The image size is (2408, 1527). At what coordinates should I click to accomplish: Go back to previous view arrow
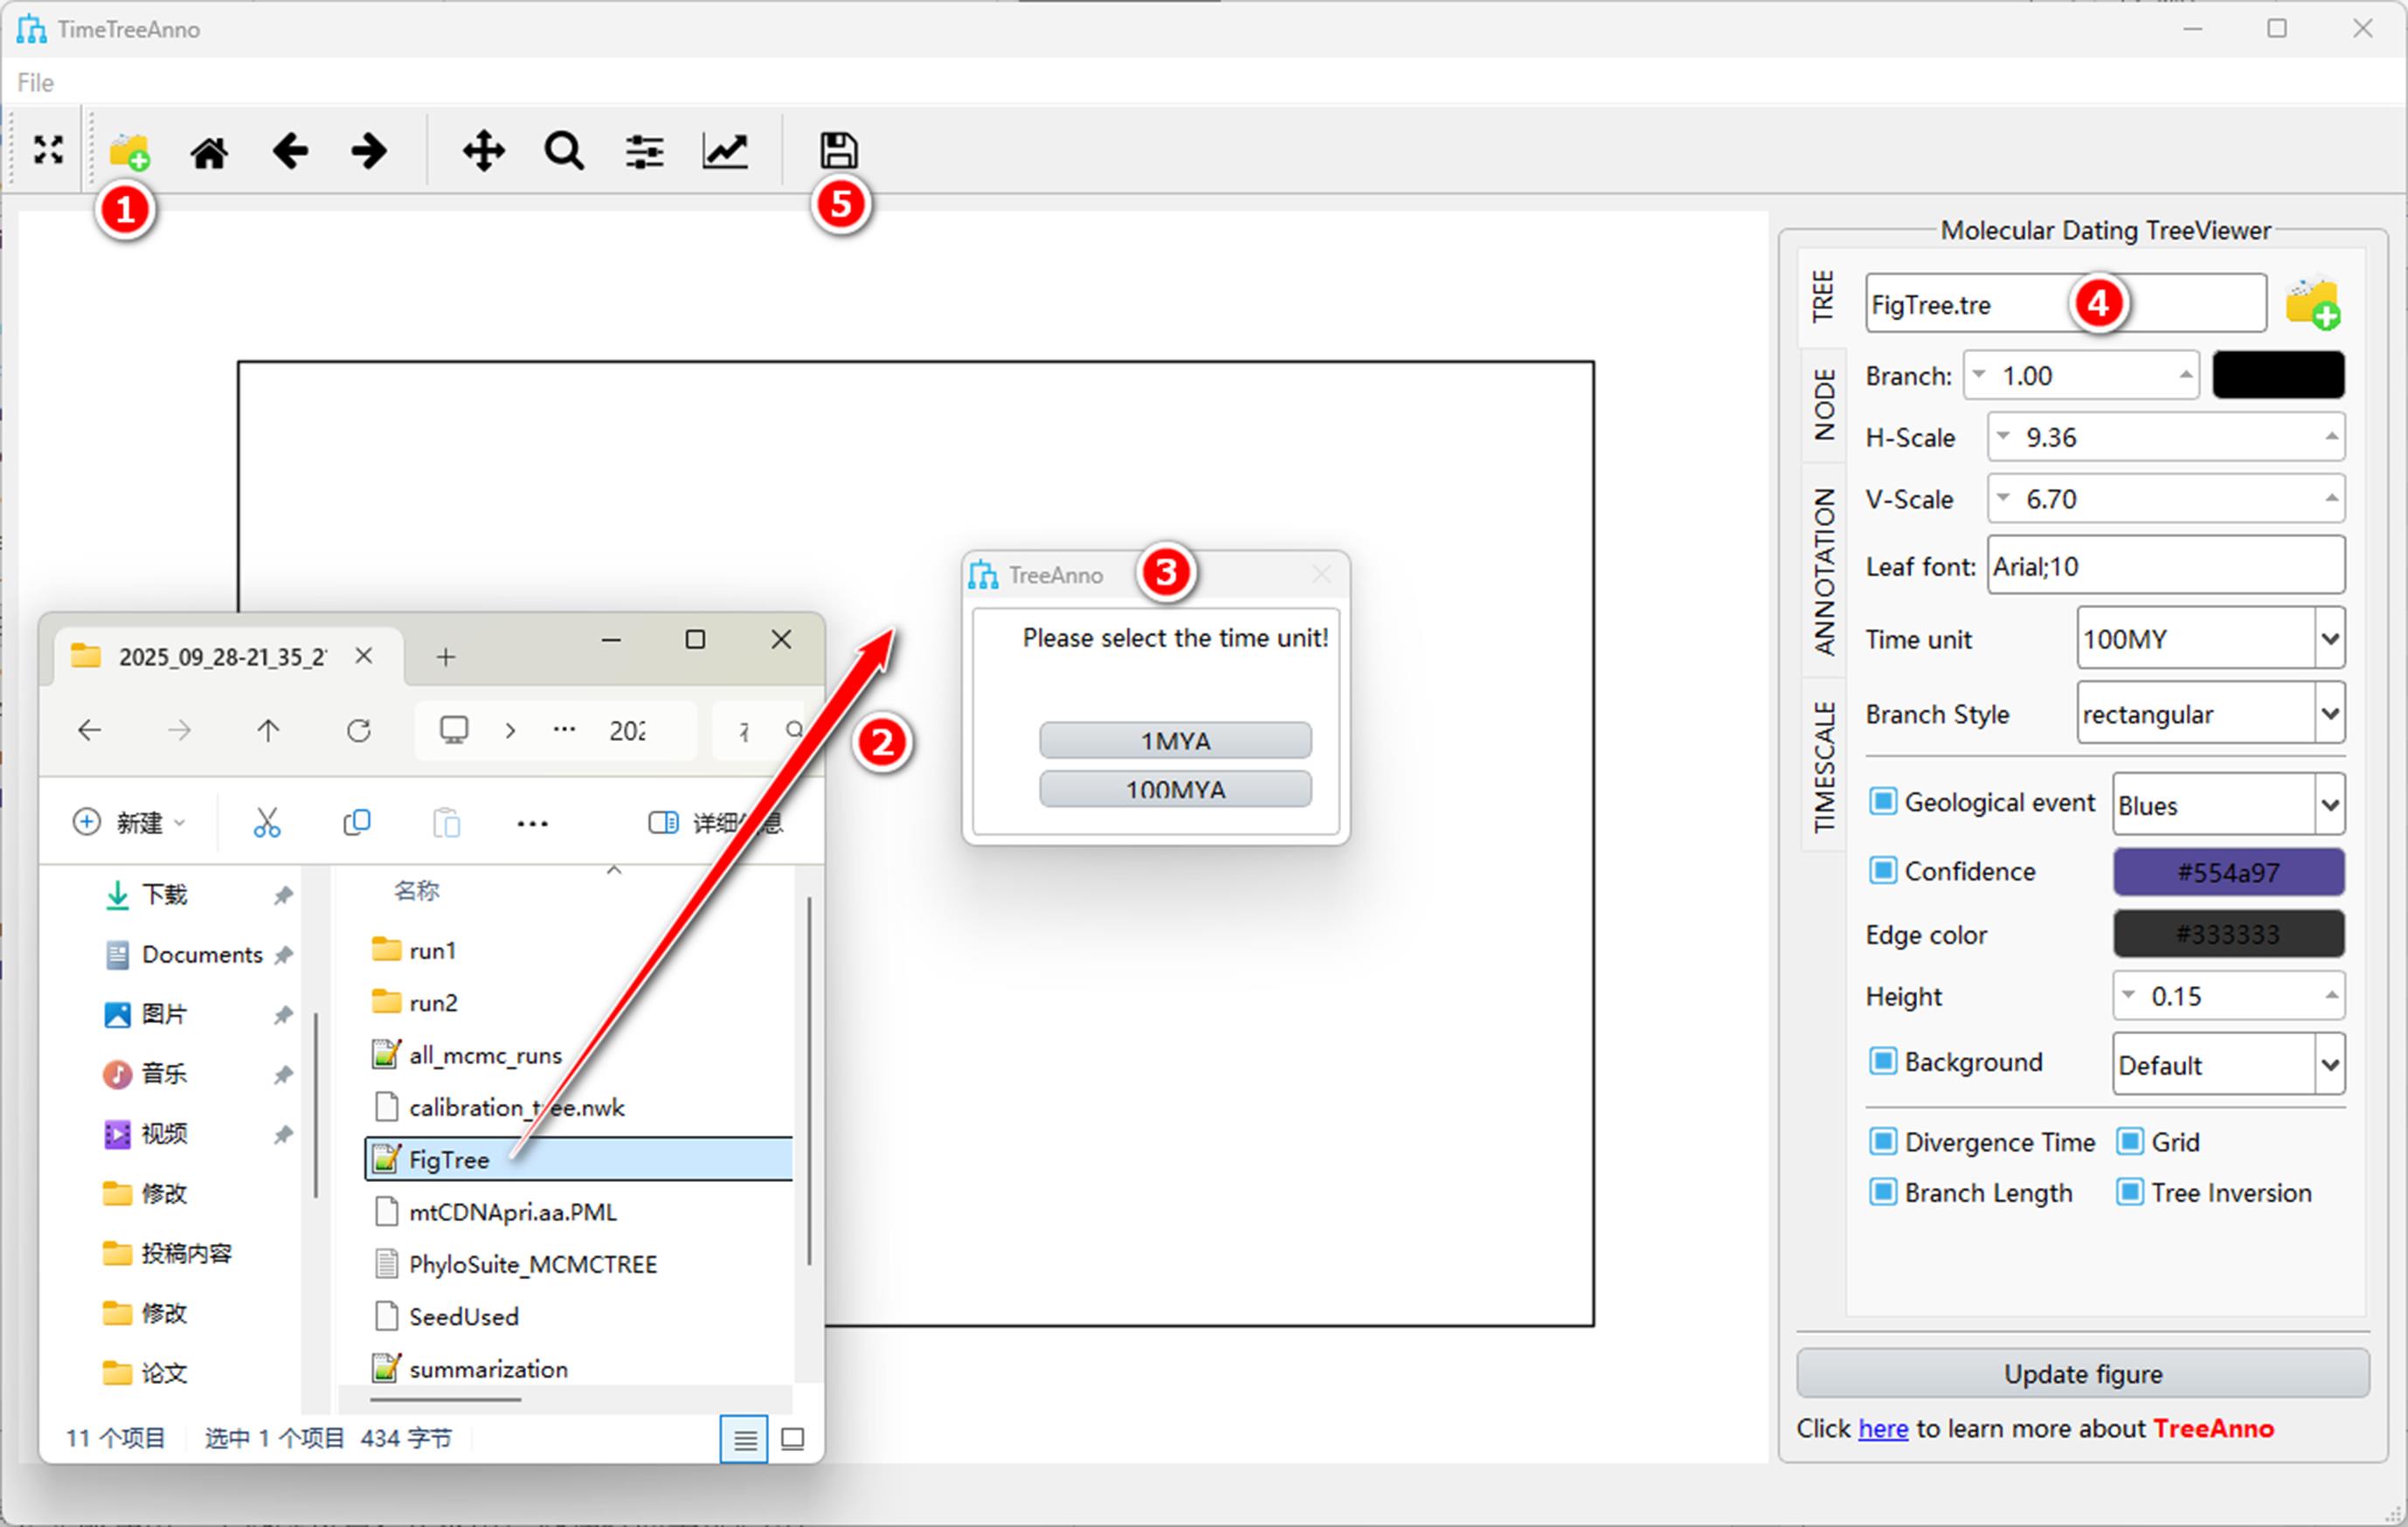click(290, 151)
